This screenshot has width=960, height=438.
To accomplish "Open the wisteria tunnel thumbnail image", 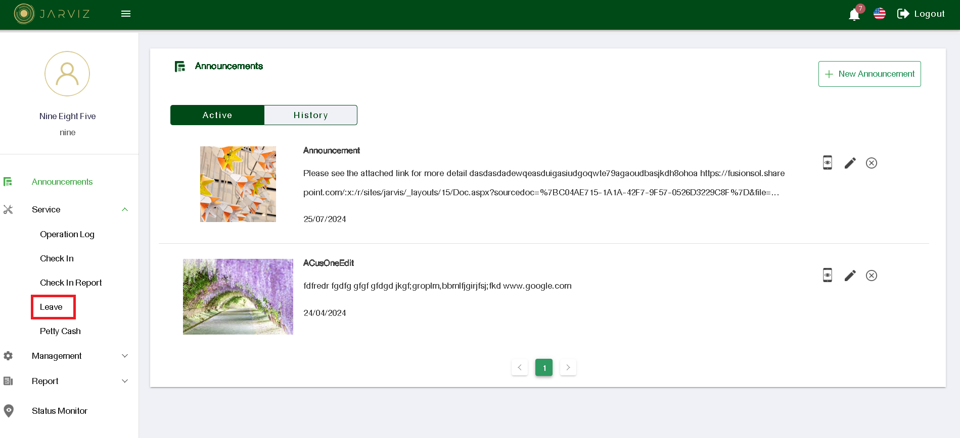I will click(x=238, y=297).
